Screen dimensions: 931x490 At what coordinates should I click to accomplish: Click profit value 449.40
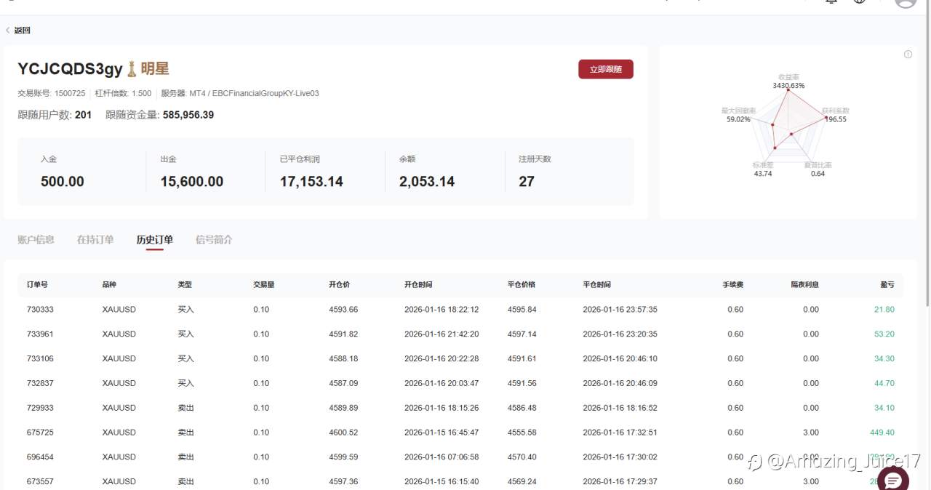click(x=882, y=433)
